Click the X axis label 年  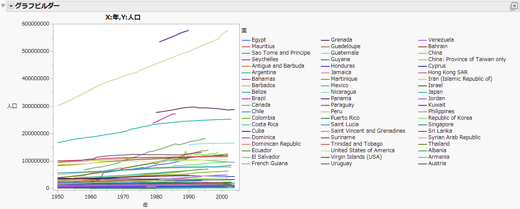click(145, 205)
